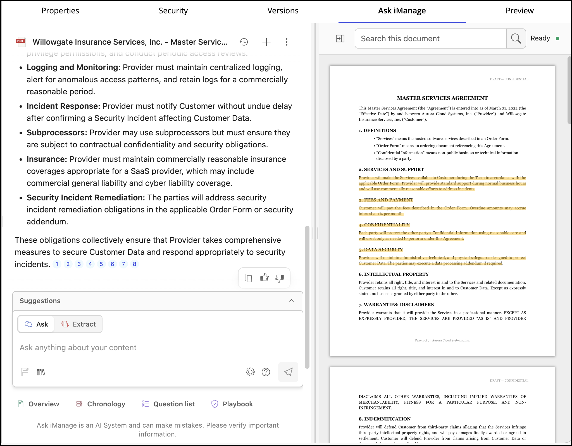The height and width of the screenshot is (446, 572).
Task: Click the Chronology suggestion
Action: [x=101, y=404]
